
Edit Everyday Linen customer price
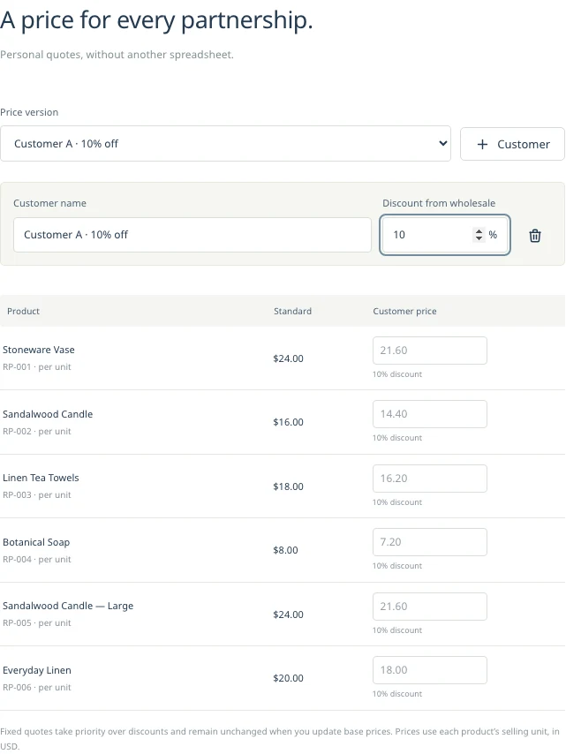429,670
